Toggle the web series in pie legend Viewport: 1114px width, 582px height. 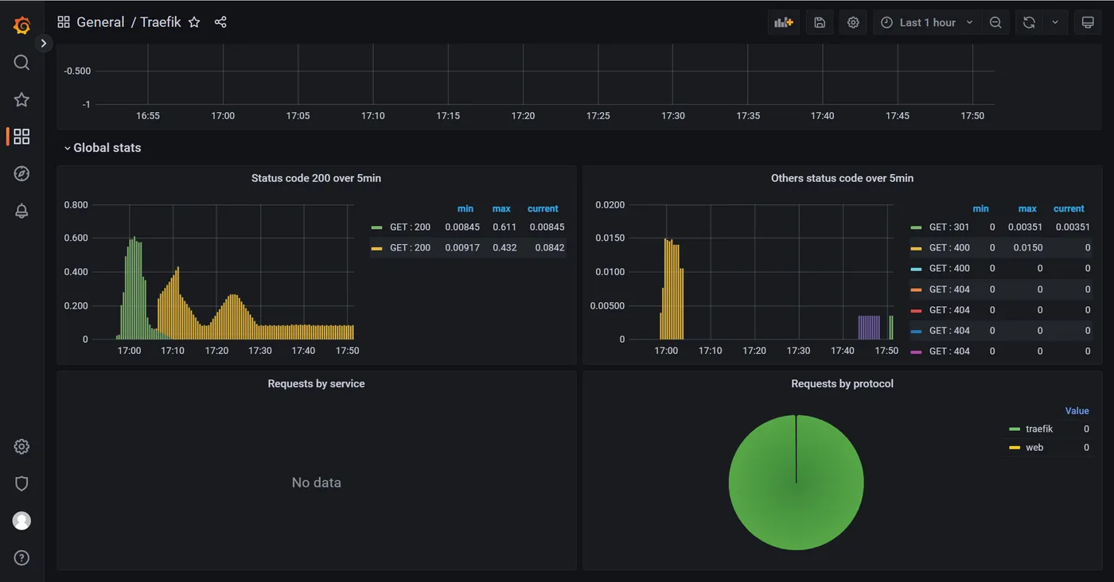[1034, 448]
